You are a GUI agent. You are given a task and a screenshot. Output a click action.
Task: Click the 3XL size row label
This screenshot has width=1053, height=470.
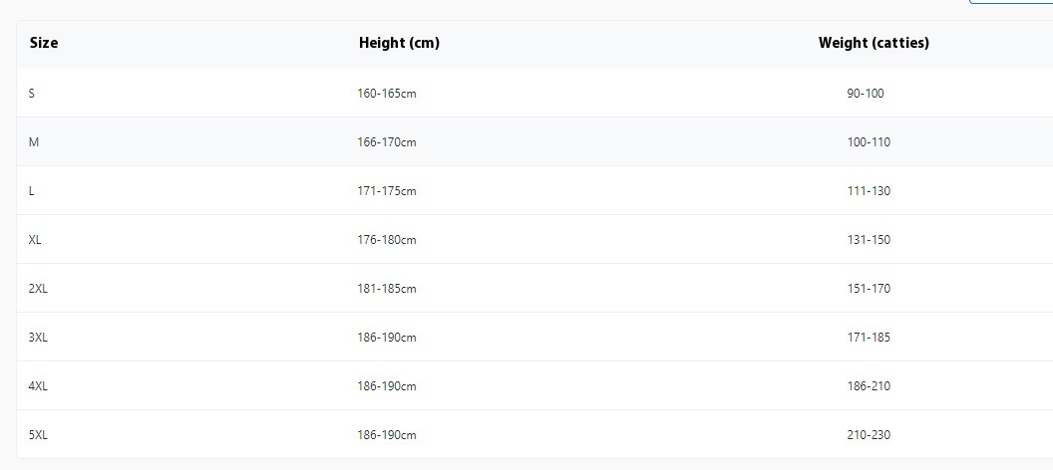[38, 338]
